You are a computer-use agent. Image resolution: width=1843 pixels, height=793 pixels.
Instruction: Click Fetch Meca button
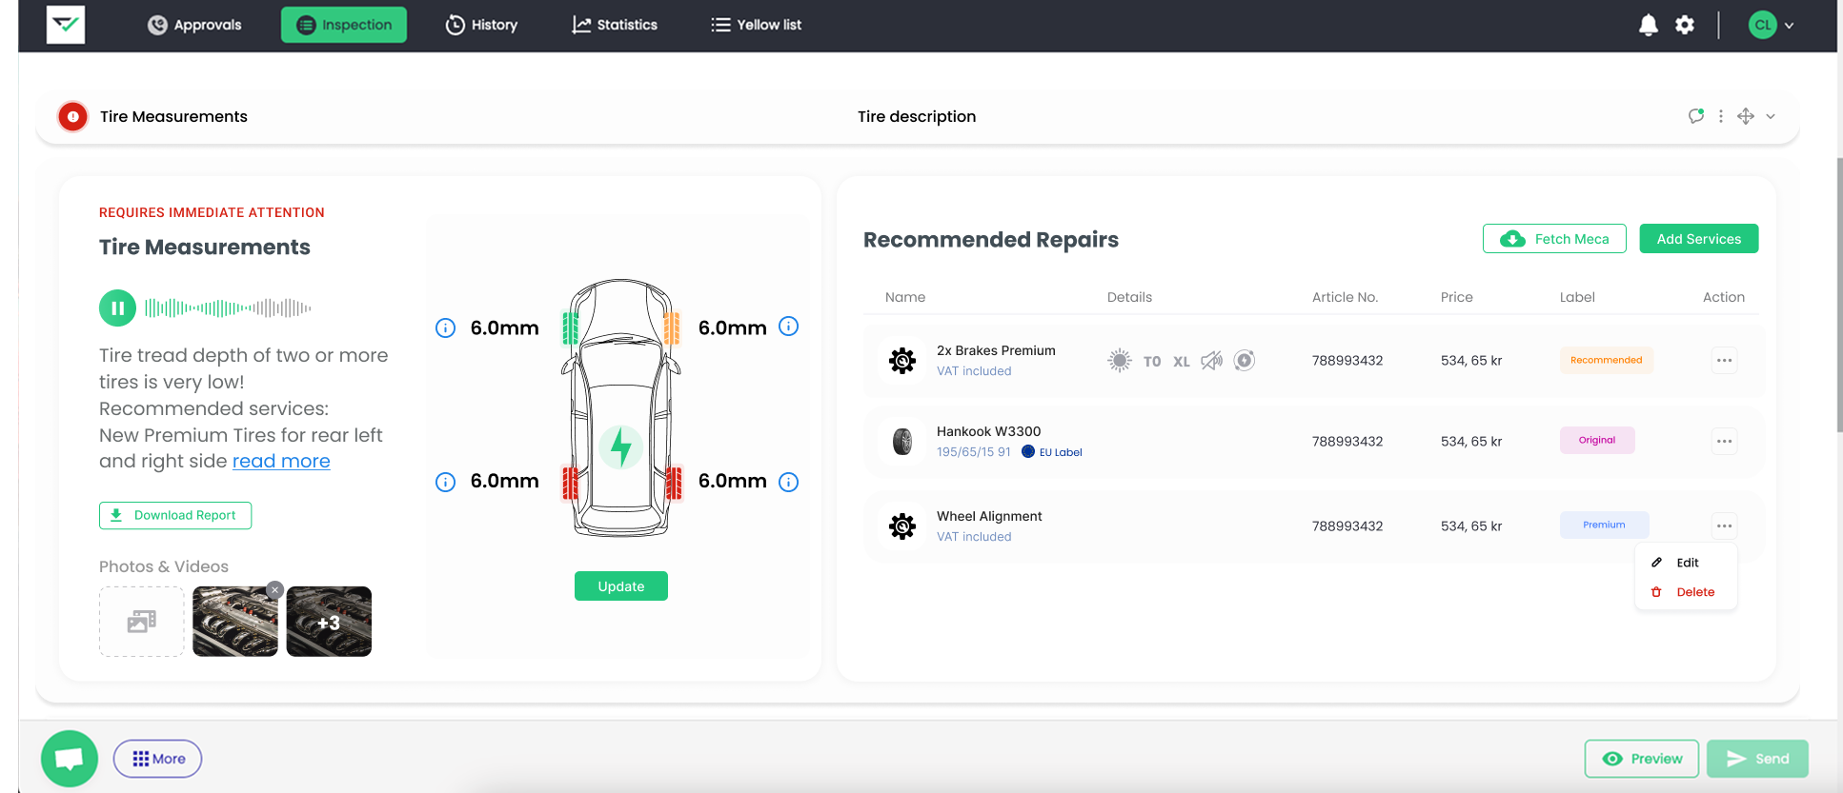click(x=1554, y=239)
